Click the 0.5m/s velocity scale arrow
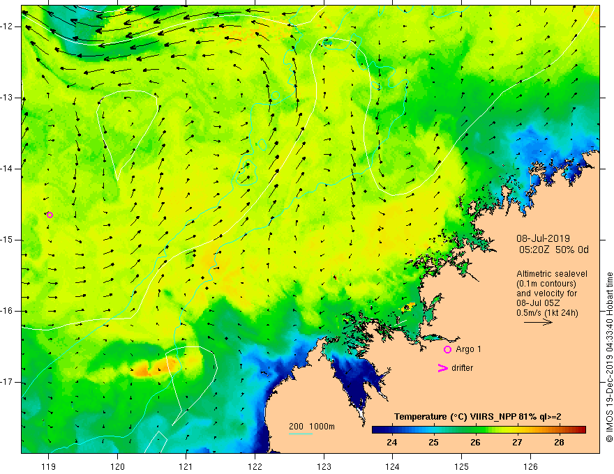This screenshot has height=474, width=614. (538, 322)
